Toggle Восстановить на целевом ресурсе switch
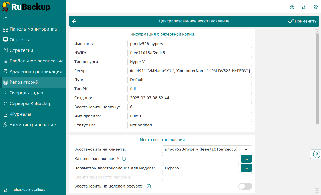This screenshot has width=321, height=195. tap(245, 186)
